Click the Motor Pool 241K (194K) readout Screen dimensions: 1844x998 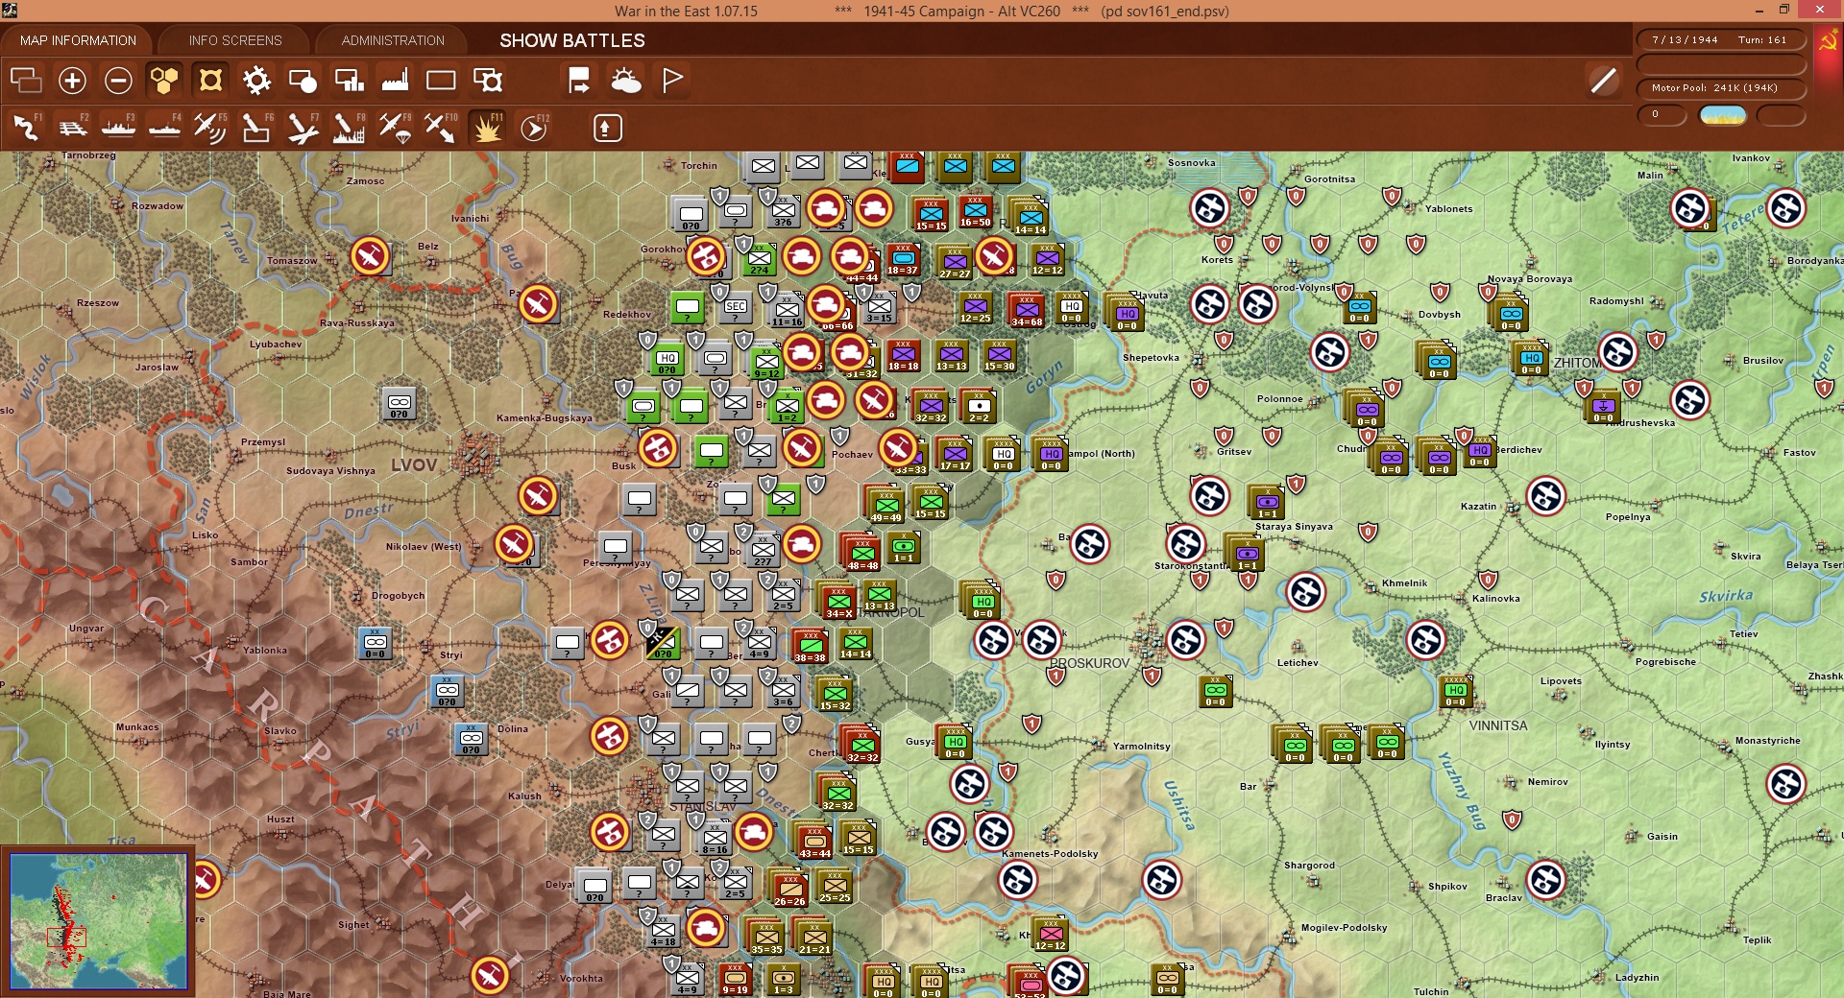pos(1721,88)
